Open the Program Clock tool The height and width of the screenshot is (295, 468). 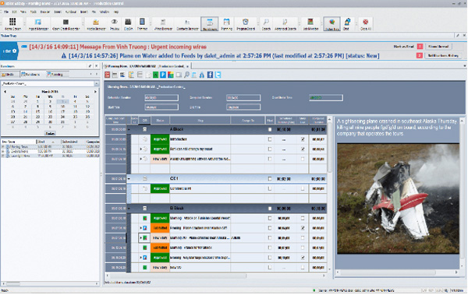(x=246, y=24)
